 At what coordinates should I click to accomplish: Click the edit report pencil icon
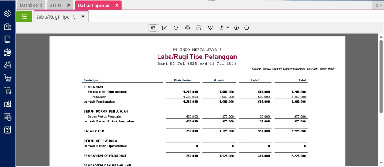164,28
